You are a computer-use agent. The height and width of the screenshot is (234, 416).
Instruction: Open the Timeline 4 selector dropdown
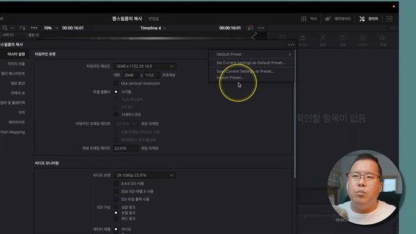[153, 28]
